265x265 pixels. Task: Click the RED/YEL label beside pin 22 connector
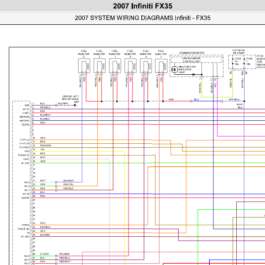68,184
